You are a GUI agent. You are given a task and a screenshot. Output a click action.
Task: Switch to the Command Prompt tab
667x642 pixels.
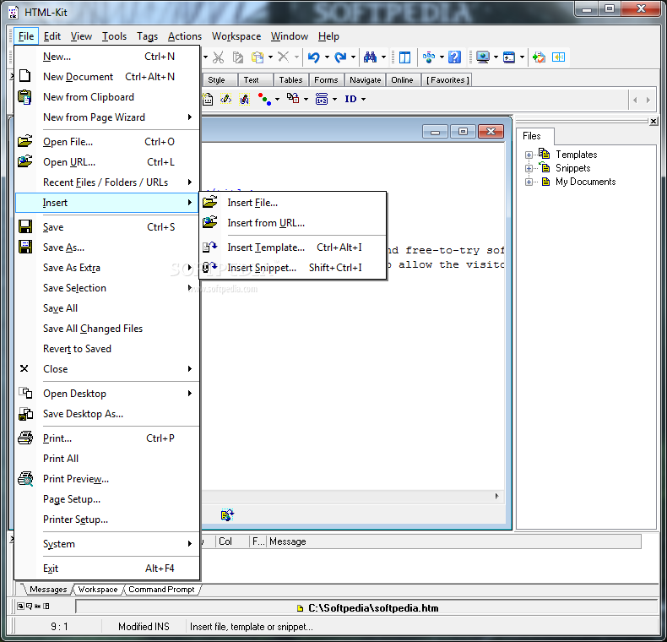[x=161, y=590]
